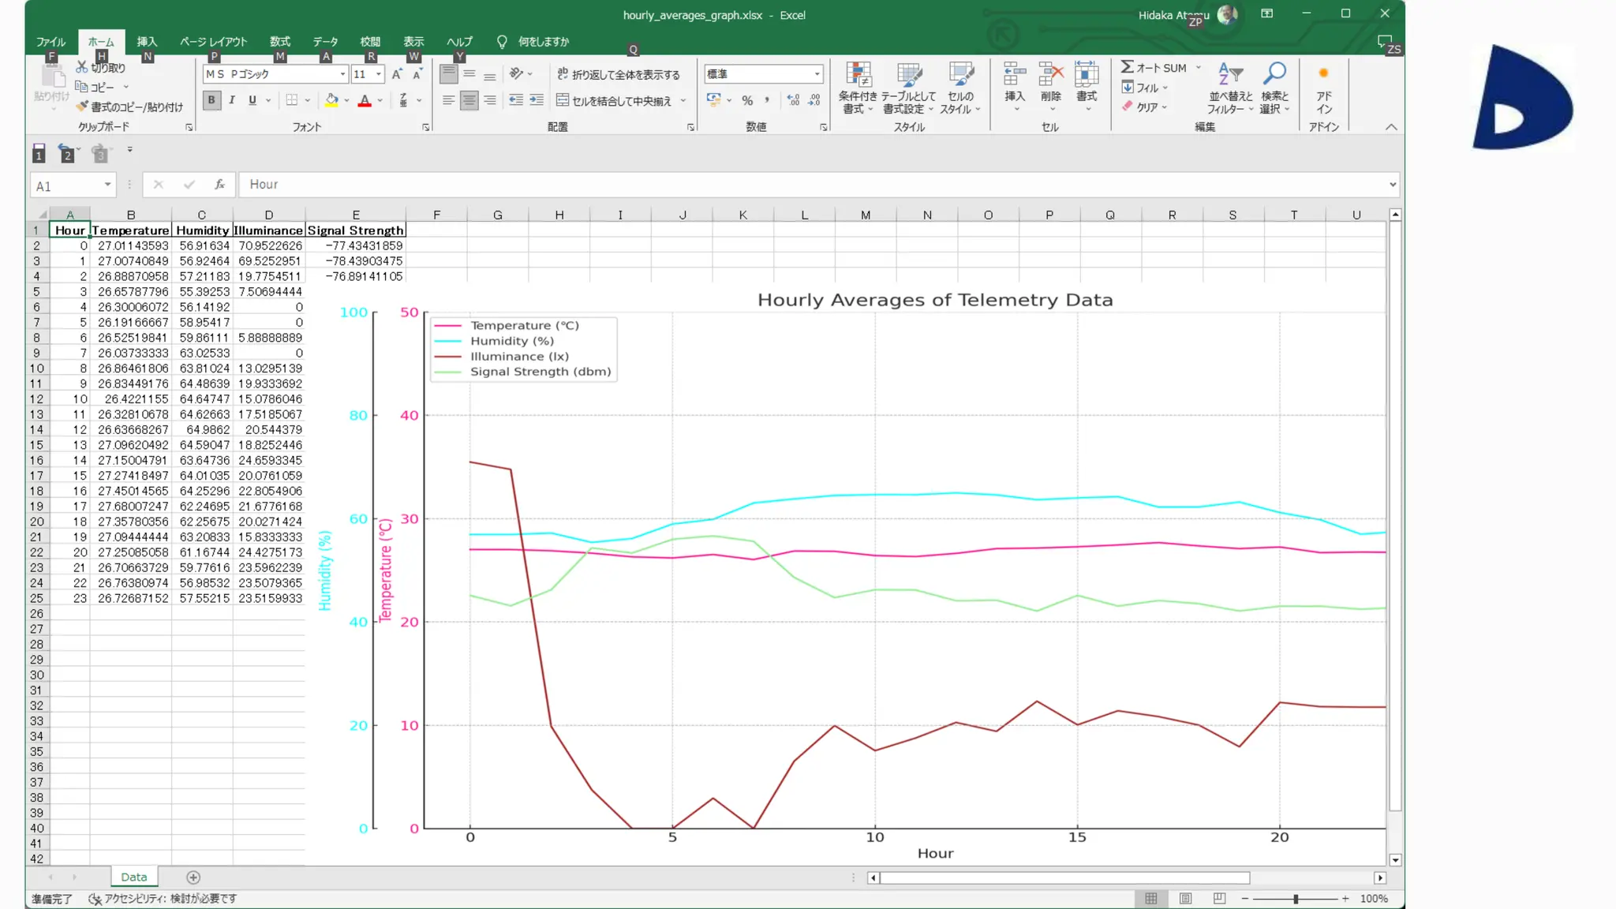Click the Sort and Filter icon

click(1229, 74)
